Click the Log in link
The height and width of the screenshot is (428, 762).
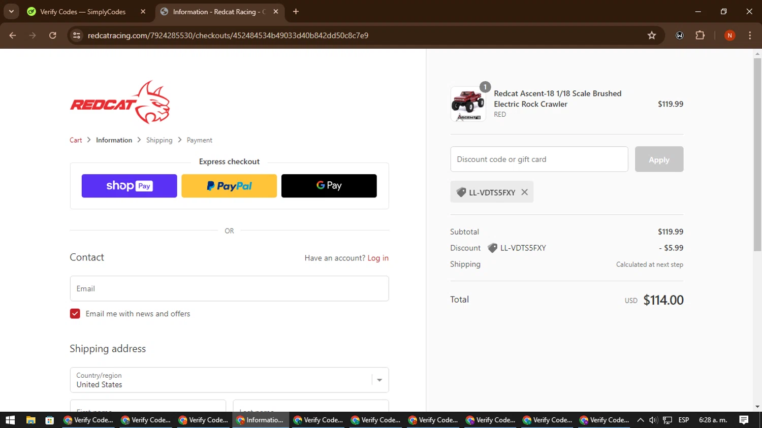click(x=378, y=258)
